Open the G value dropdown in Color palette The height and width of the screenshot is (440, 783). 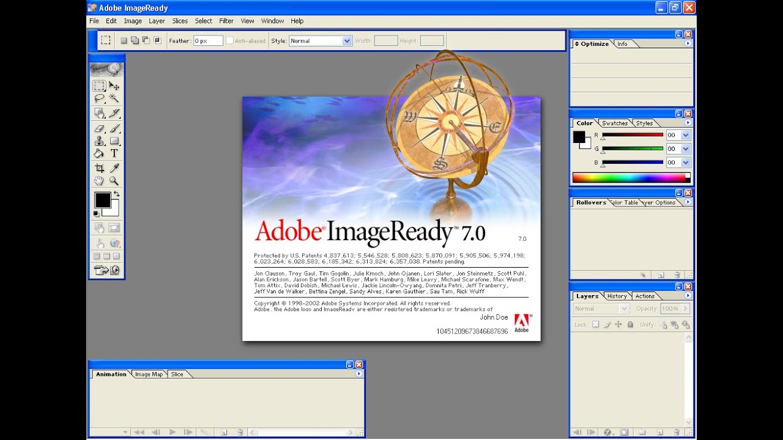point(686,148)
